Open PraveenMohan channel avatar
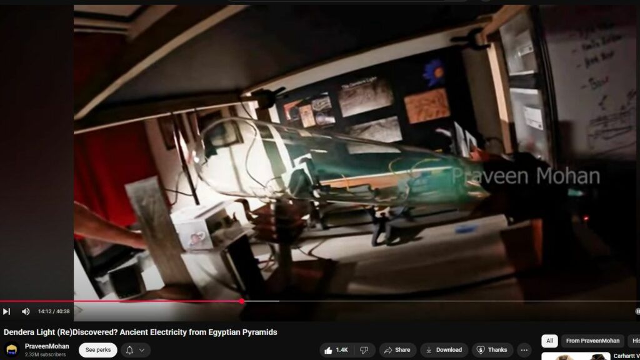This screenshot has height=360, width=640. pos(12,350)
